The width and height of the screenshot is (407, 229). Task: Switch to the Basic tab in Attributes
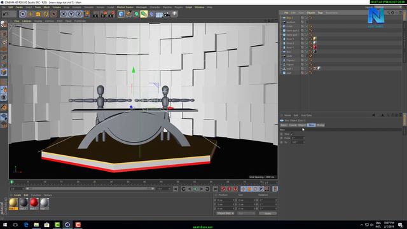(284, 125)
